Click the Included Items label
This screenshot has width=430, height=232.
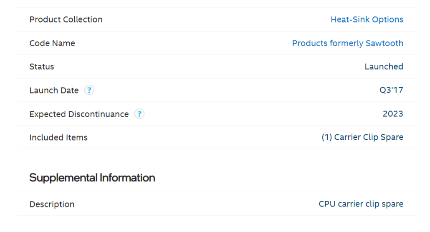(58, 138)
